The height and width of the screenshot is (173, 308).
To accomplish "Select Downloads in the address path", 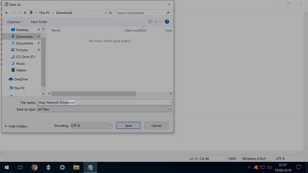I will tap(64, 13).
